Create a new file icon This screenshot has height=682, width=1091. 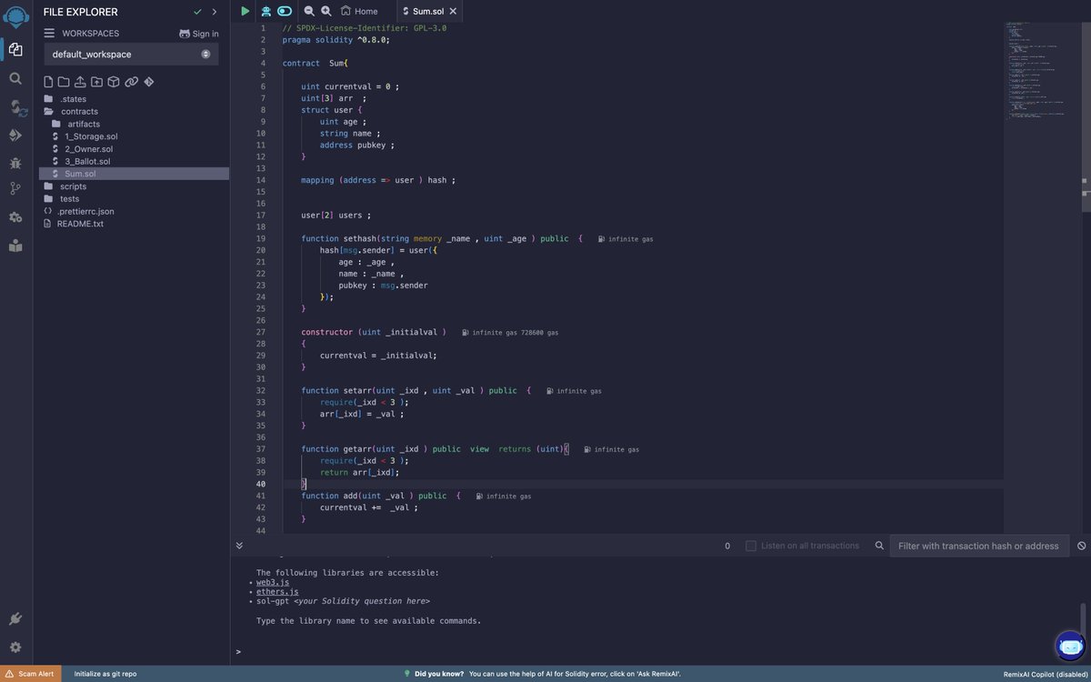point(48,82)
